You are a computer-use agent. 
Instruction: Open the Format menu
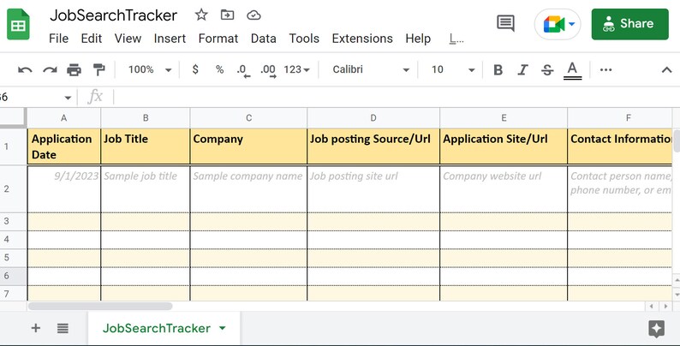click(x=218, y=39)
